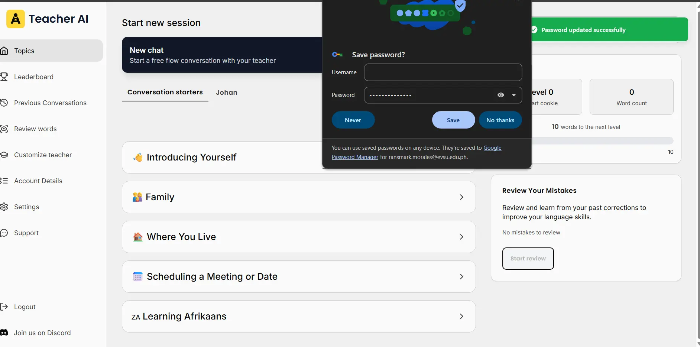Open the Google Password Manager link
Viewport: 700px width, 347px height.
click(417, 152)
